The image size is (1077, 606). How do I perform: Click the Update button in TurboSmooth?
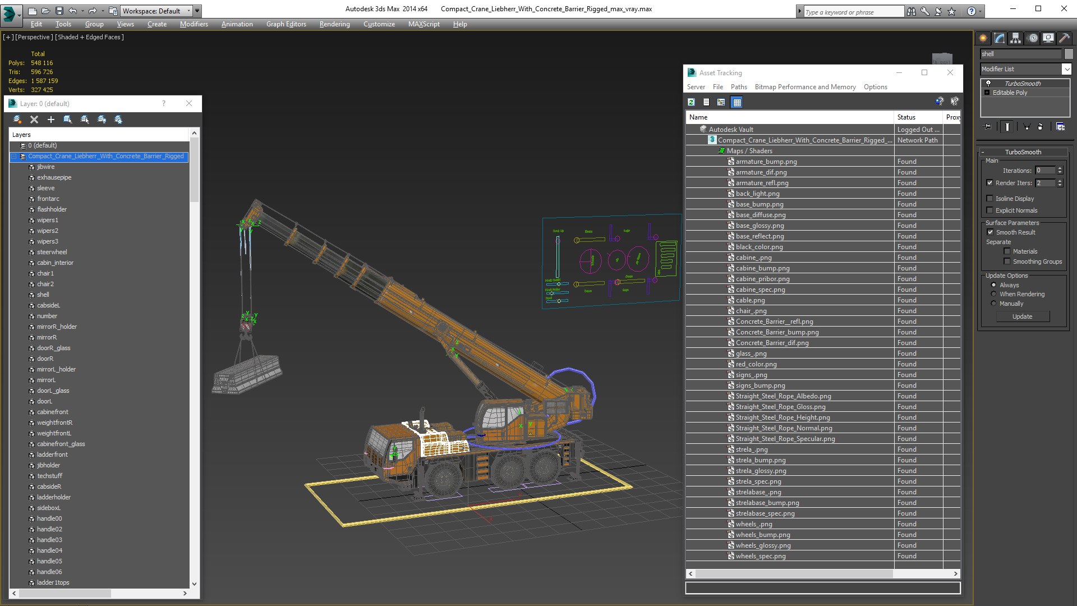tap(1022, 316)
